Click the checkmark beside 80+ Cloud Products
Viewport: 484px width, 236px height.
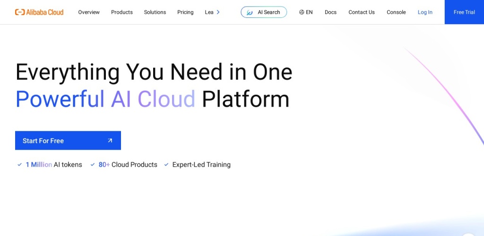93,165
